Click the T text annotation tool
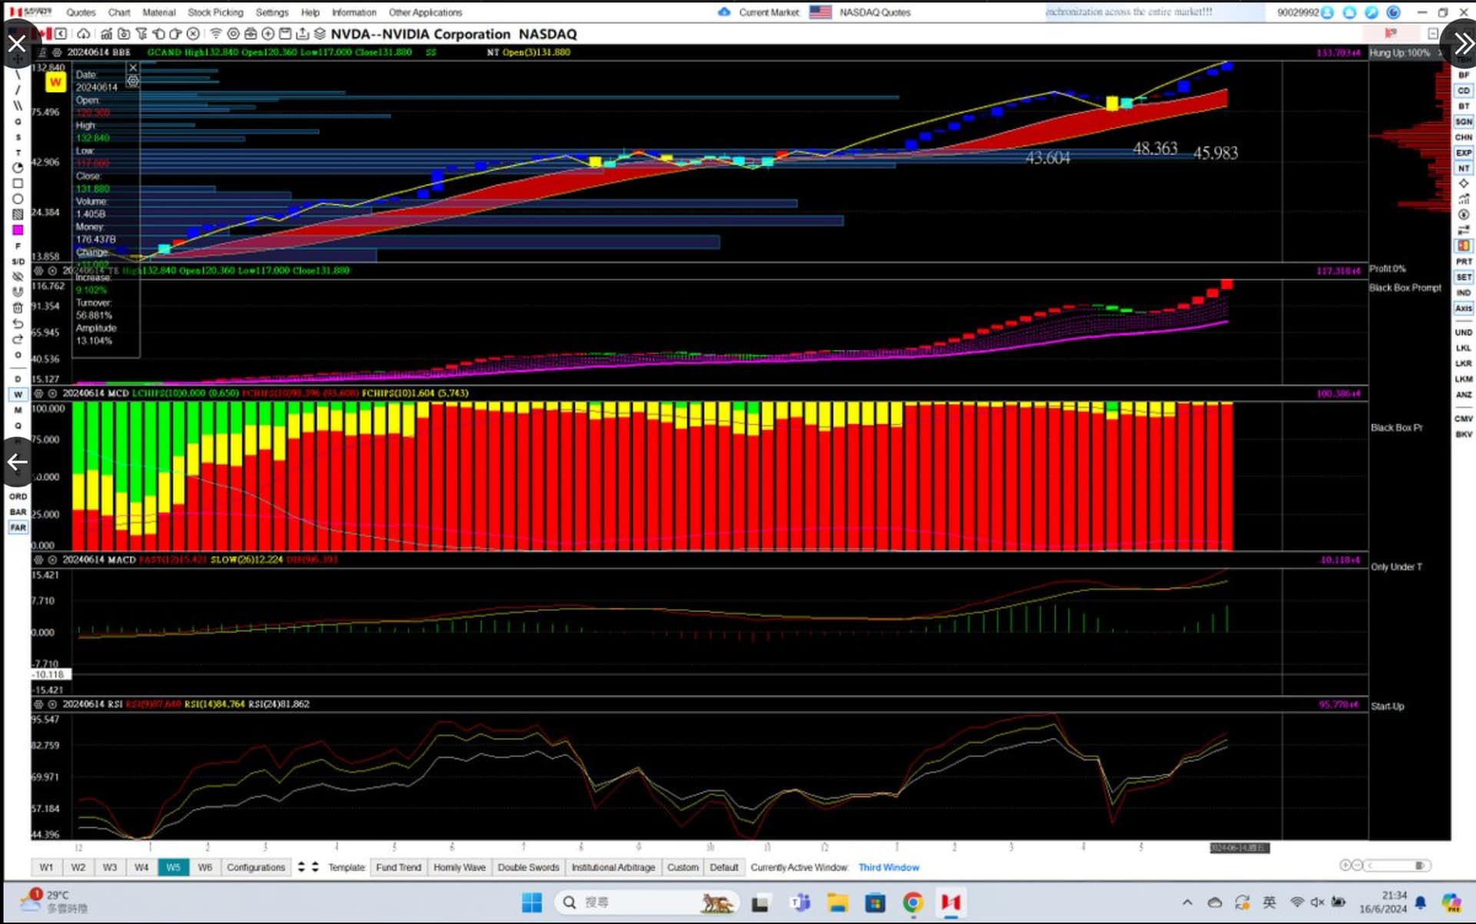This screenshot has height=924, width=1476. point(18,152)
